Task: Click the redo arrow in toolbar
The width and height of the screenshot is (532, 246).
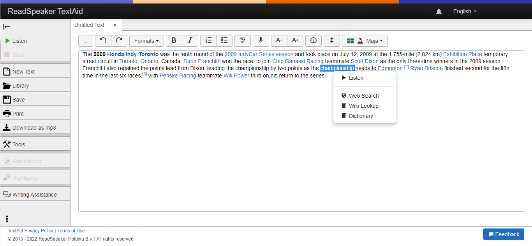Action: [x=119, y=41]
